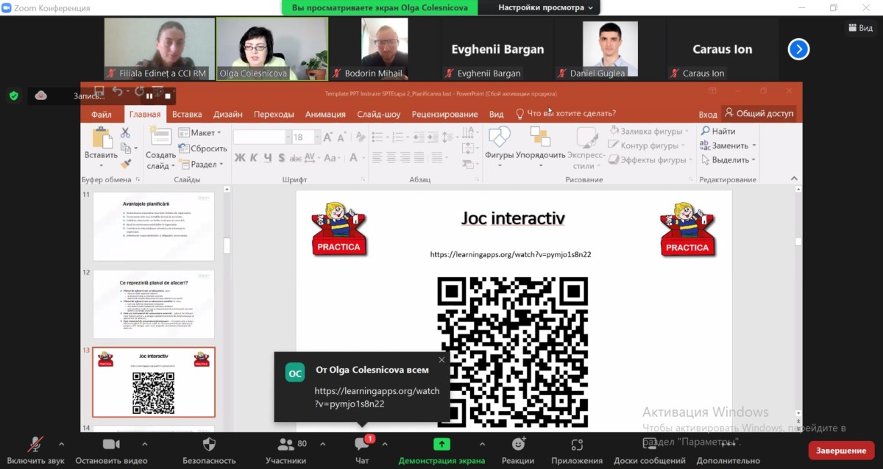Toggle strikethrough abc formatting

click(295, 157)
